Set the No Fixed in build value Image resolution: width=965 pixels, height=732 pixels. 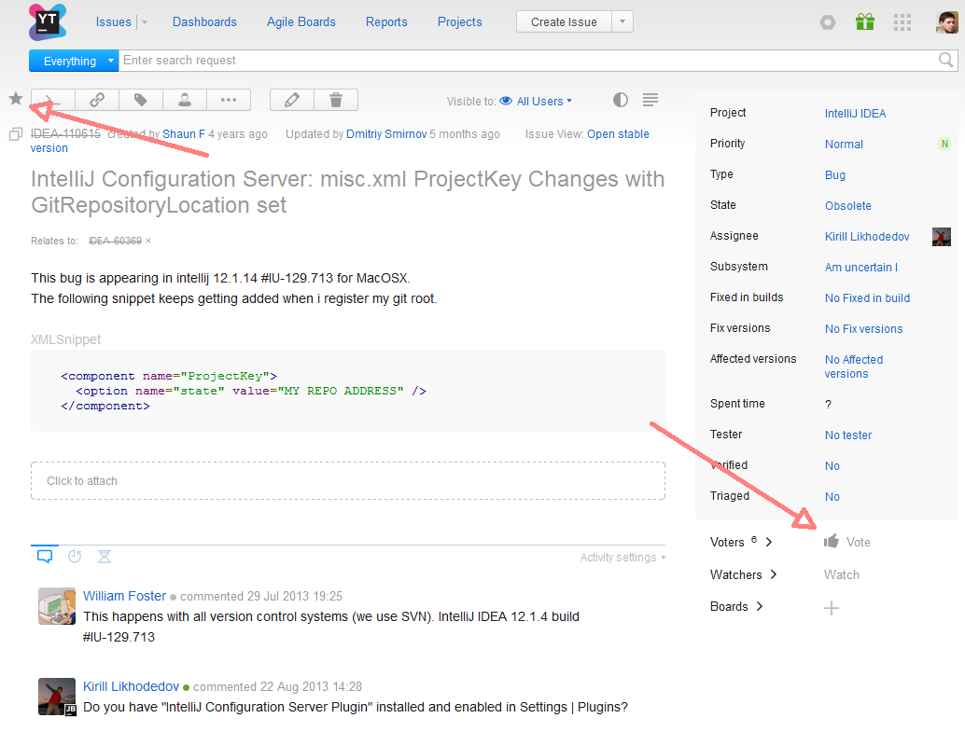[x=867, y=298]
